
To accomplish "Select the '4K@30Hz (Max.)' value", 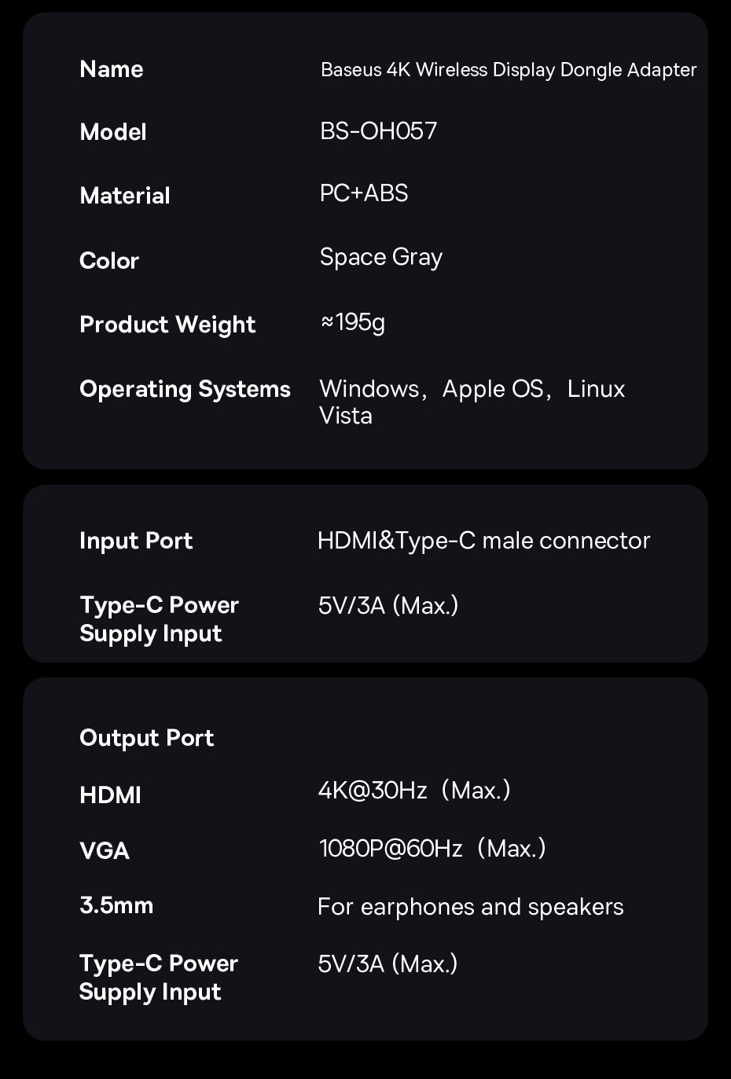I will 413,790.
